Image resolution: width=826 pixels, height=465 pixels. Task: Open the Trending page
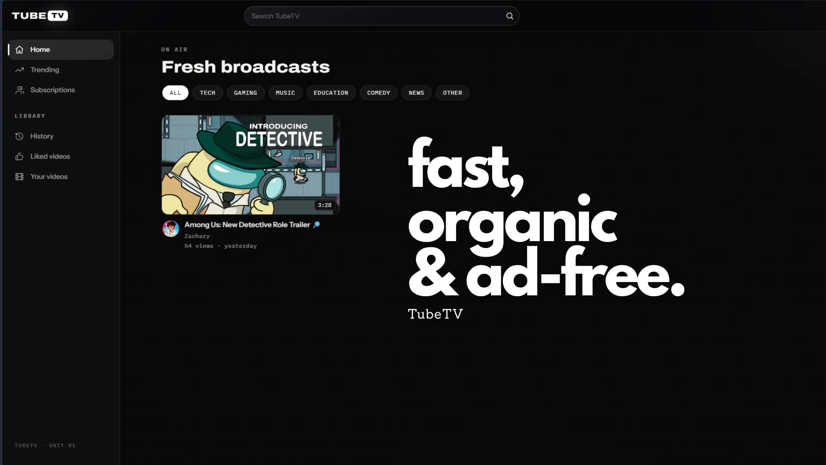pos(61,70)
